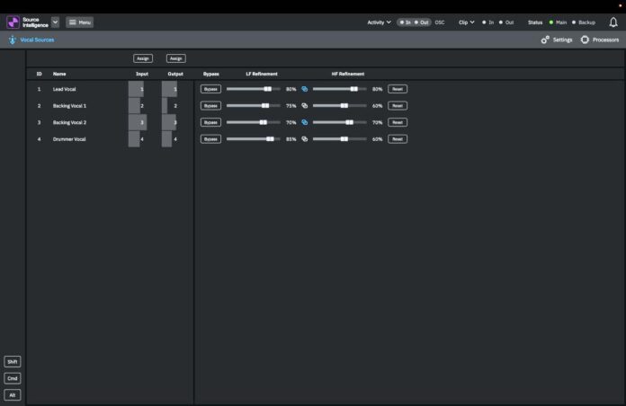The width and height of the screenshot is (626, 406).
Task: Toggle the link icon for Backing Vocal 1
Action: click(x=305, y=106)
